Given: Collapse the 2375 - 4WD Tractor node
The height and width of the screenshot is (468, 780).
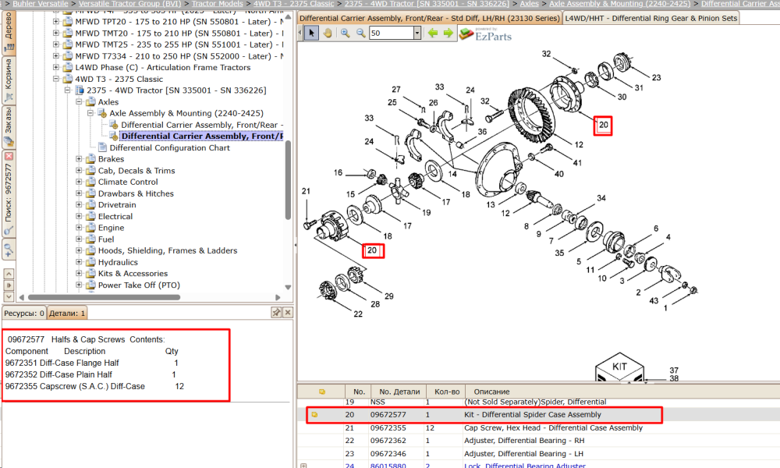Looking at the screenshot, I should 68,90.
